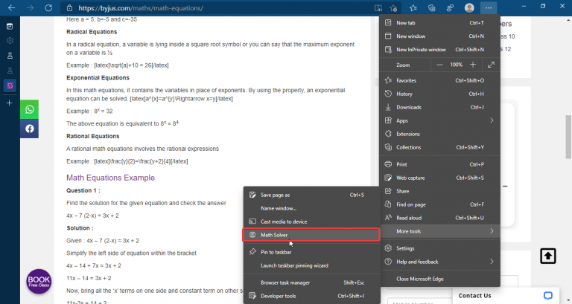572x304 pixels.
Task: Open History from the menu
Action: pos(439,94)
